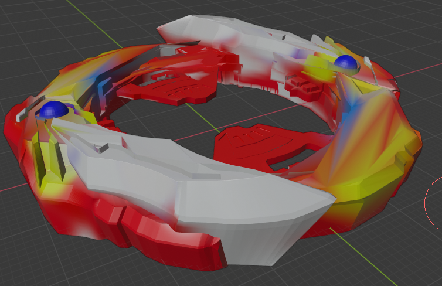
Task: Click the blue dome on the model's left side
Action: (x=54, y=110)
